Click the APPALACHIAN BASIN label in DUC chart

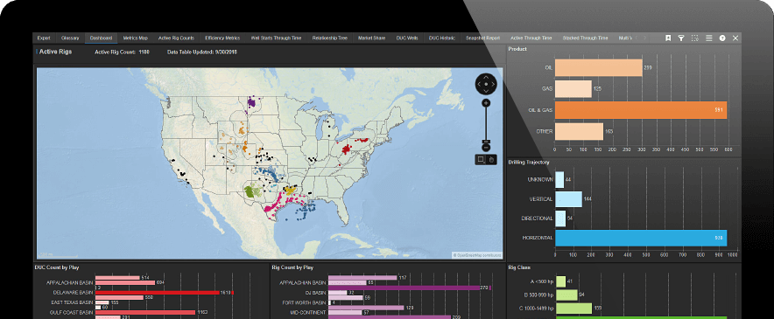click(x=69, y=283)
